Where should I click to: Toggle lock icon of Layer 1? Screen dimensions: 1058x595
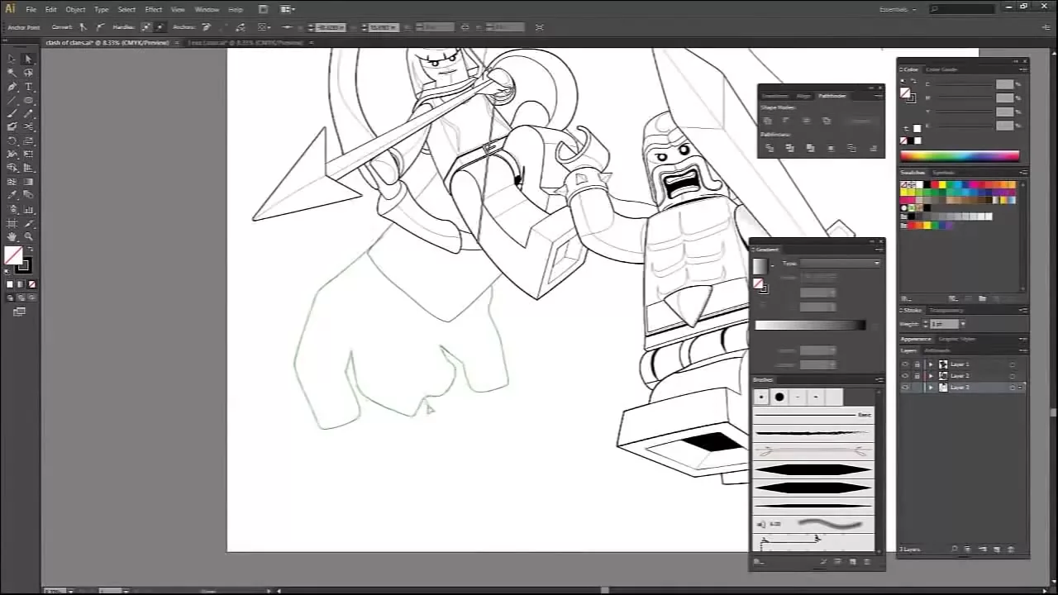coord(917,364)
